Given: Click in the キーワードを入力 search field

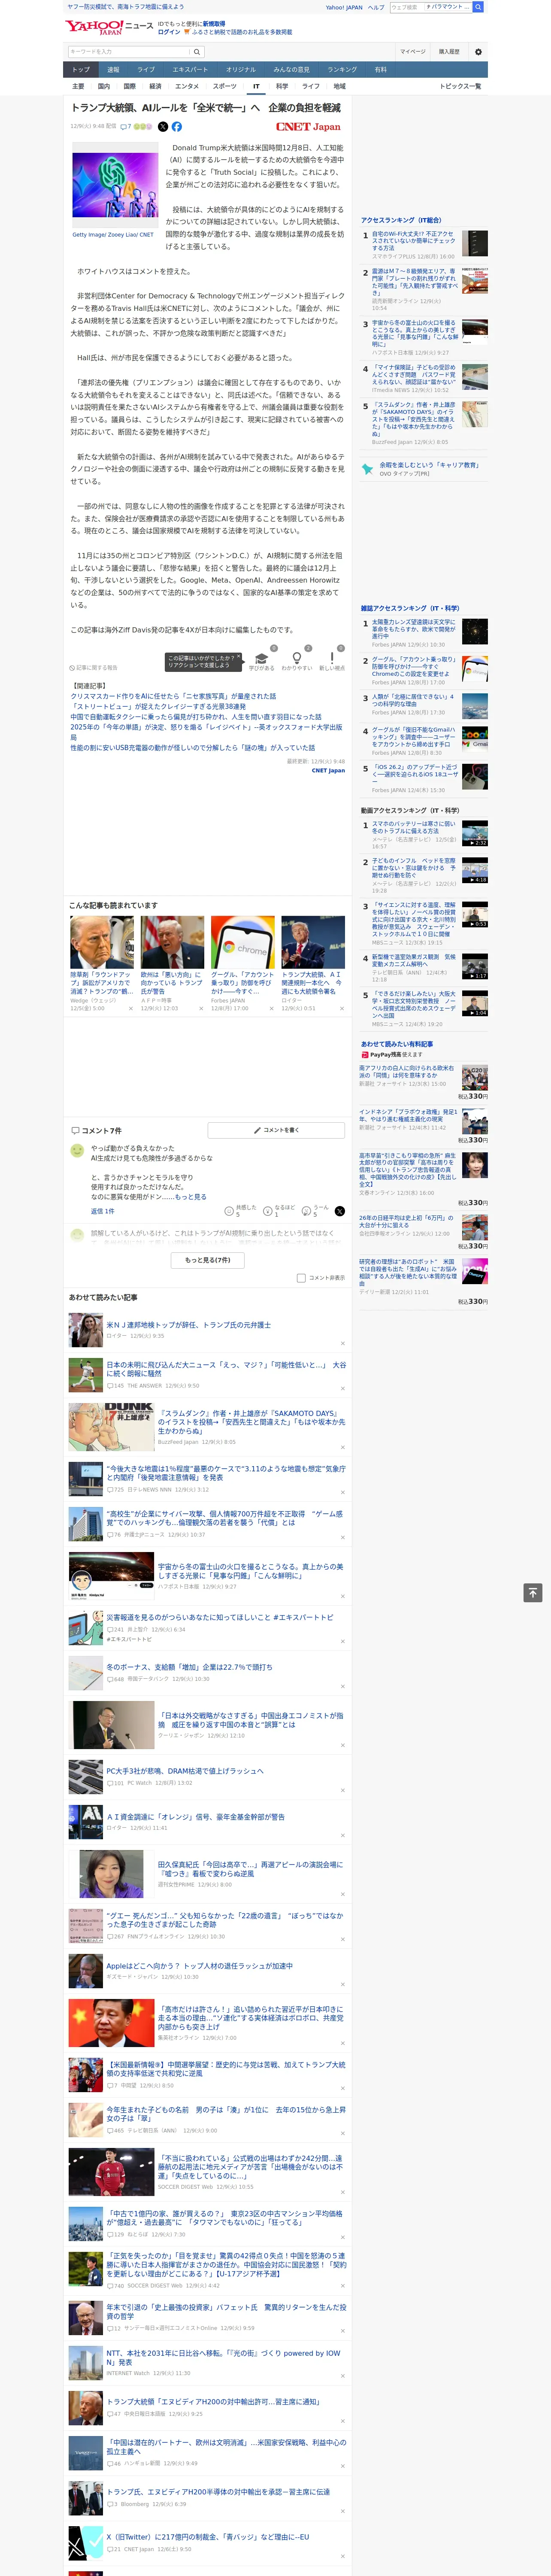Looking at the screenshot, I should click(x=128, y=52).
